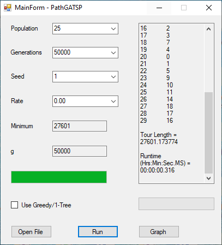Image resolution: width=222 pixels, height=245 pixels.
Task: Click the Minimum field showing 27601
Action: pos(80,126)
